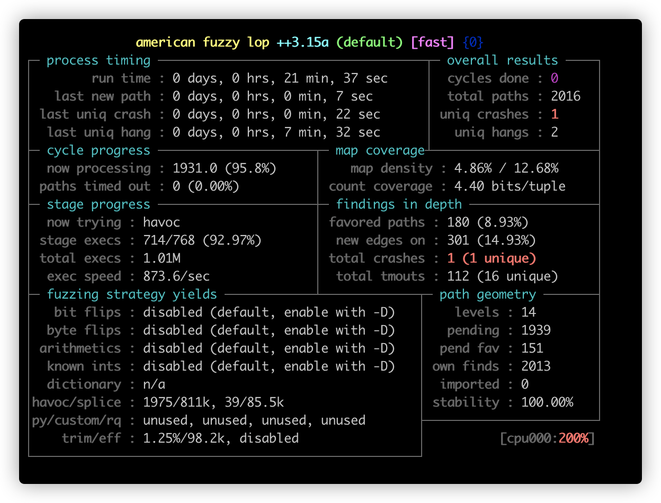661x503 pixels.
Task: Click the '(default)' label in title
Action: pyautogui.click(x=369, y=42)
